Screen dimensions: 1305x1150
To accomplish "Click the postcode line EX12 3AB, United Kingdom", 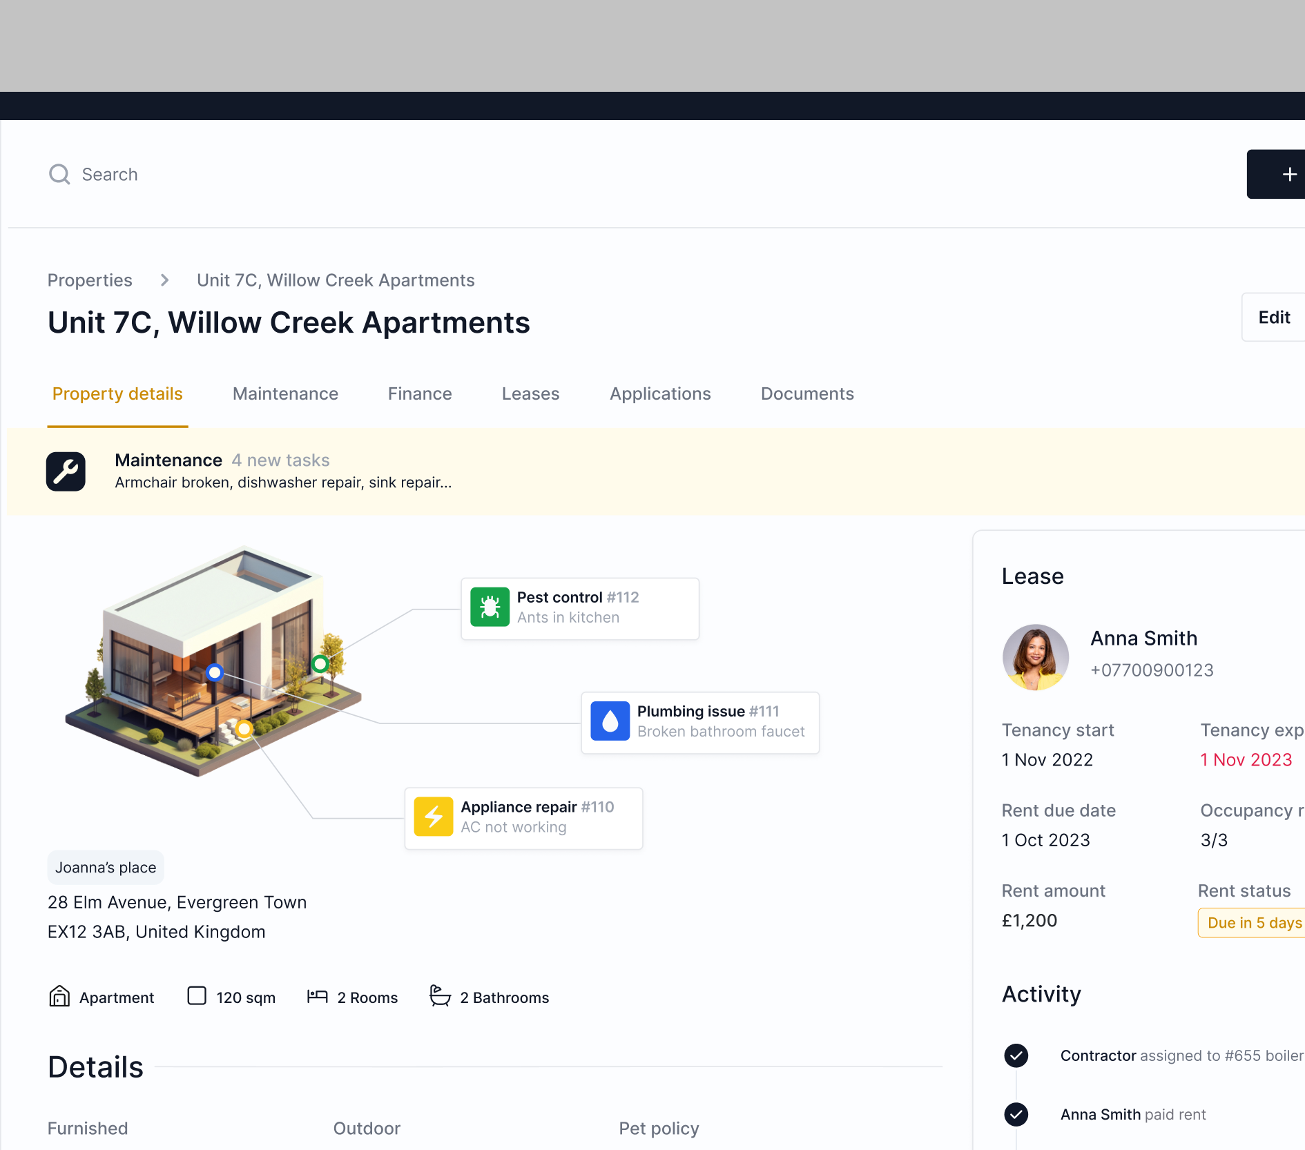I will tap(156, 931).
